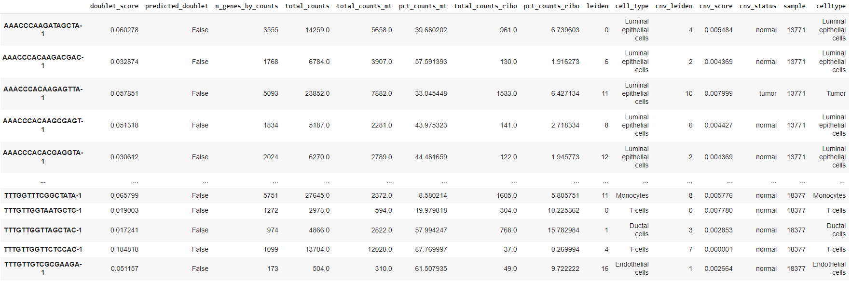The width and height of the screenshot is (851, 281).
Task: Select the cnv_score column header
Action: tap(715, 6)
